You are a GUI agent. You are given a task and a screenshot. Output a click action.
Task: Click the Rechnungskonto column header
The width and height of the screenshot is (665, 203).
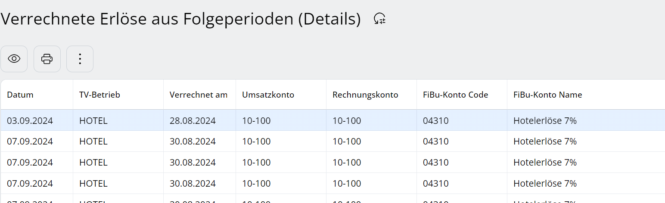click(x=365, y=95)
